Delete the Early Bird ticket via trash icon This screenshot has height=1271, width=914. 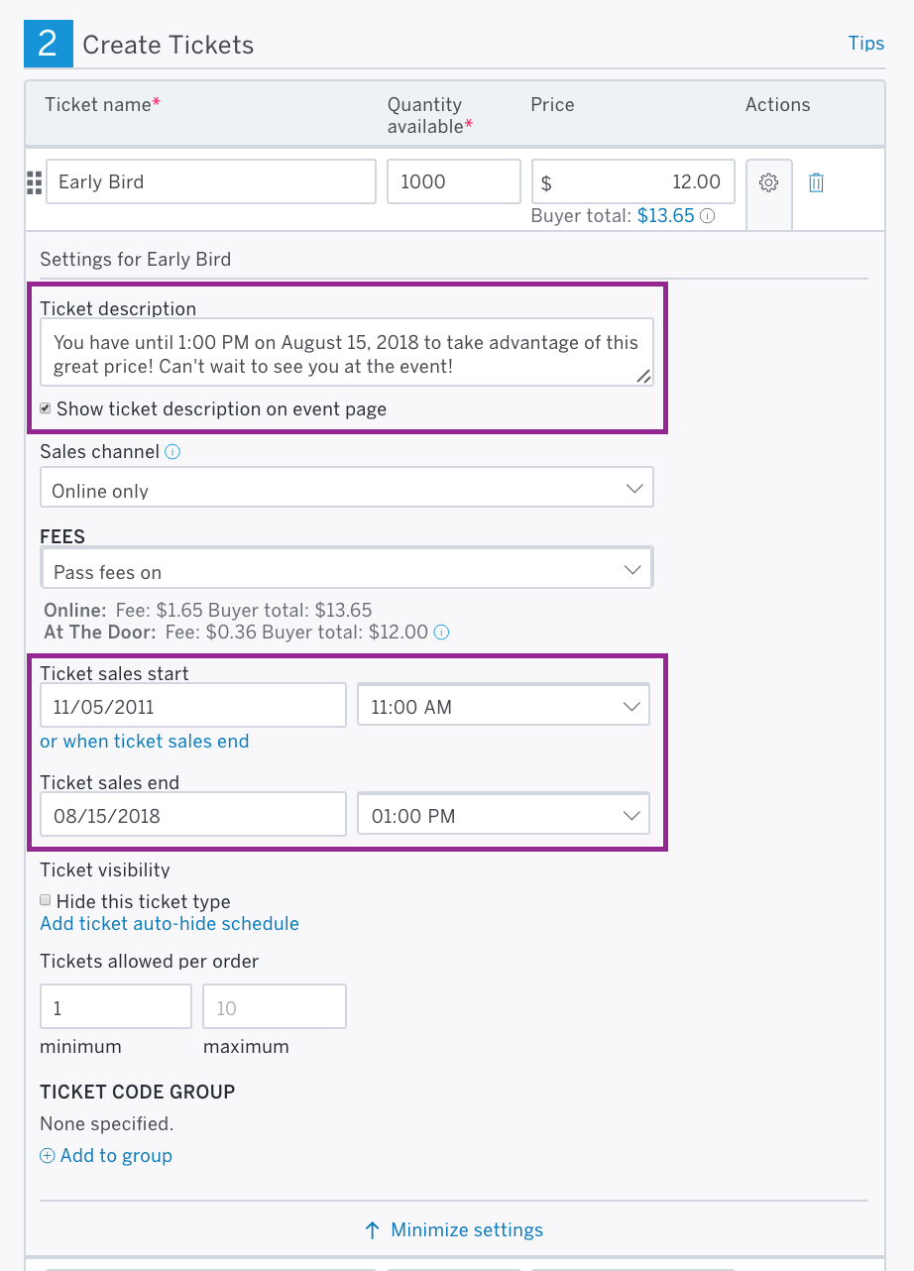[x=816, y=181]
